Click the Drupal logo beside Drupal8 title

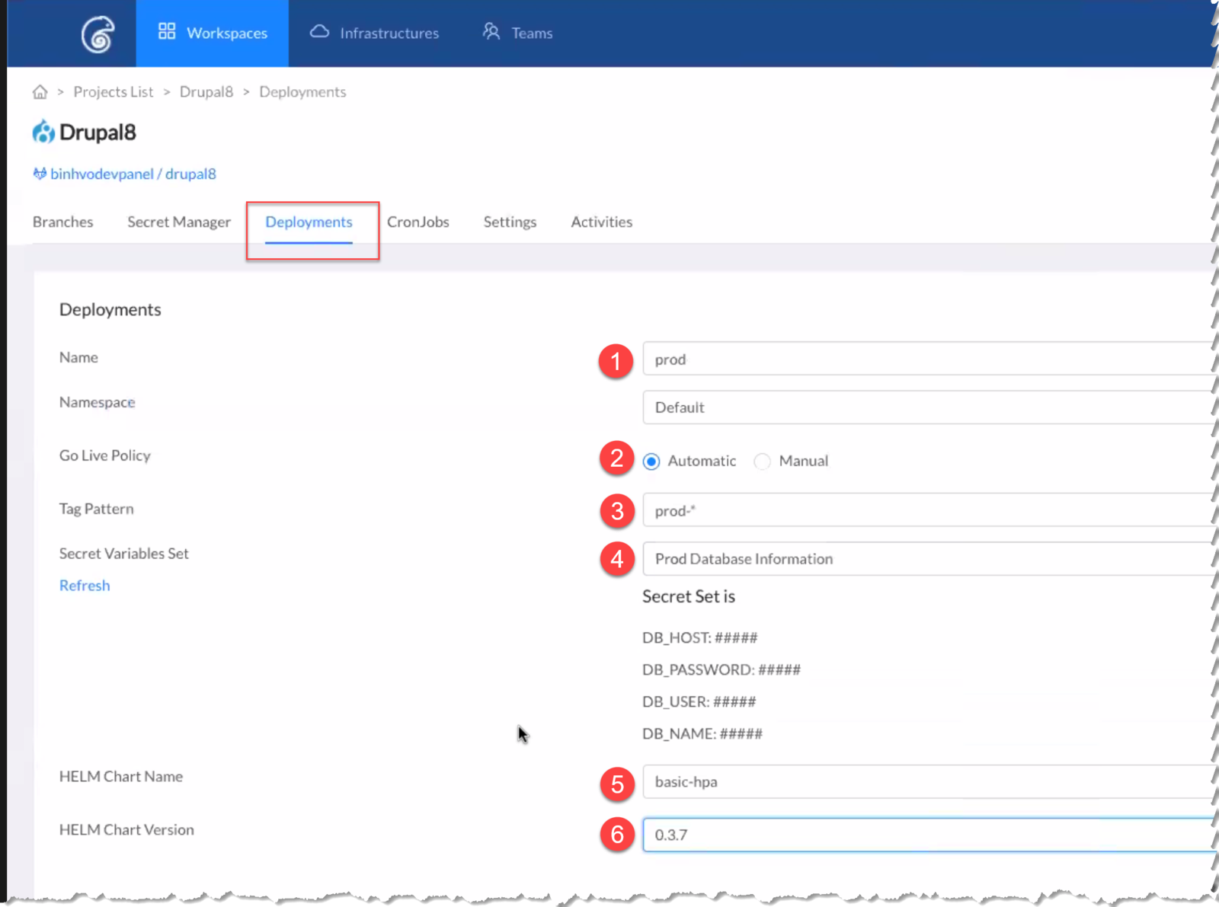[x=43, y=132]
